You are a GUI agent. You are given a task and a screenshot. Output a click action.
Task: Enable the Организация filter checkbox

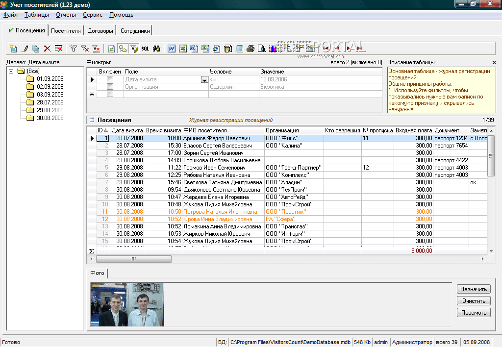[110, 87]
